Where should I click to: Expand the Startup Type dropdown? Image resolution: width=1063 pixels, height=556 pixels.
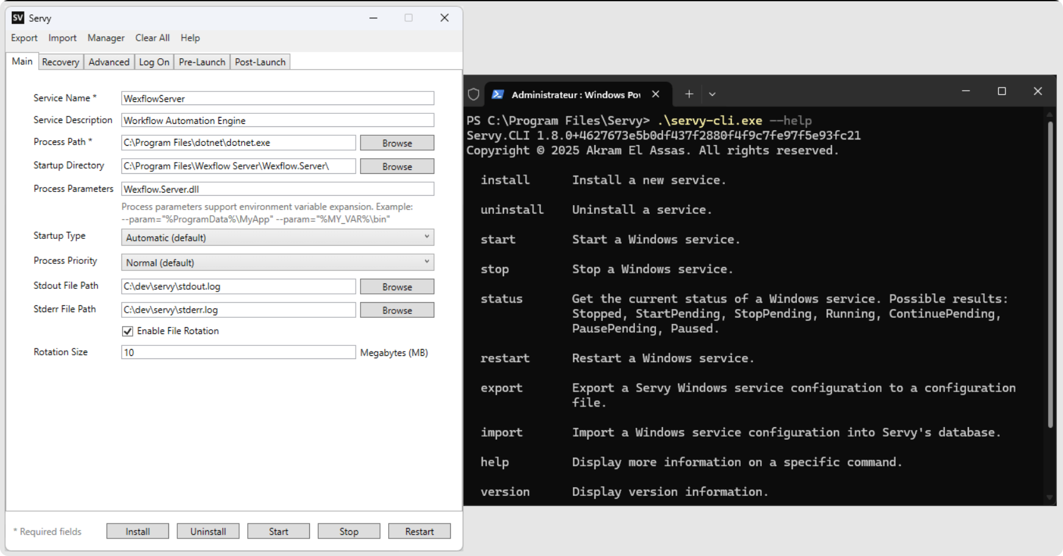click(x=277, y=237)
